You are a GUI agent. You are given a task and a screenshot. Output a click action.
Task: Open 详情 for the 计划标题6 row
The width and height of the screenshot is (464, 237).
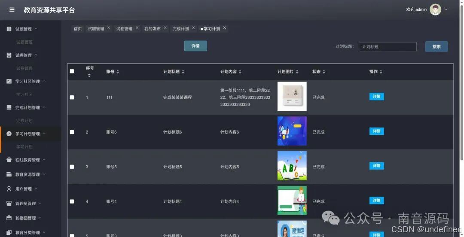tap(376, 131)
